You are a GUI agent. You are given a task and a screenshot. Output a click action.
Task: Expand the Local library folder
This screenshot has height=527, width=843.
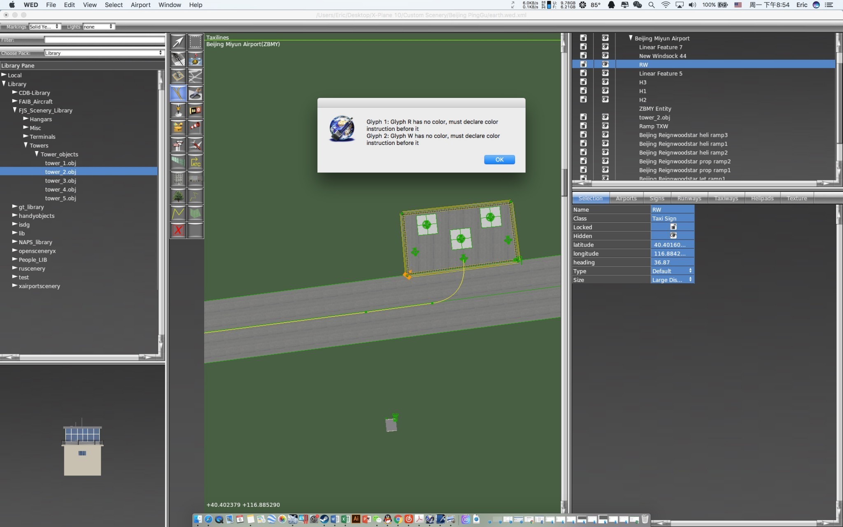[x=4, y=75]
